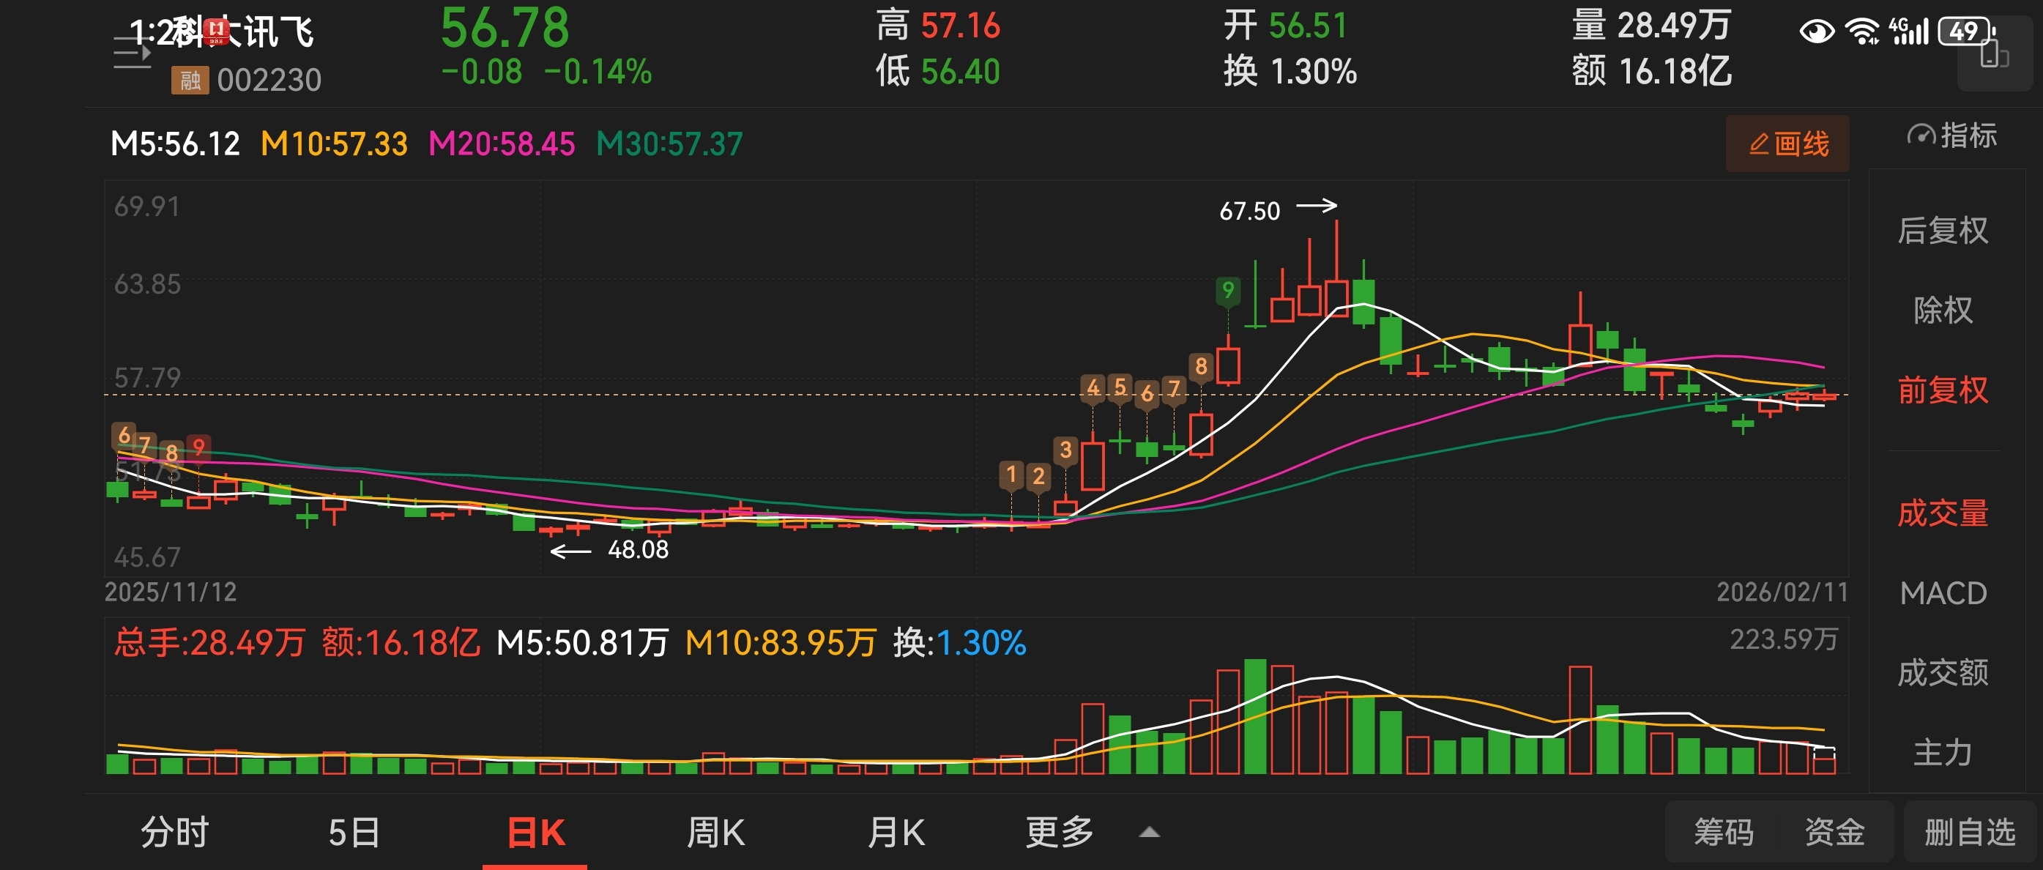2043x870 pixels.
Task: Switch sub-chart to MACD indicator
Action: click(1942, 593)
